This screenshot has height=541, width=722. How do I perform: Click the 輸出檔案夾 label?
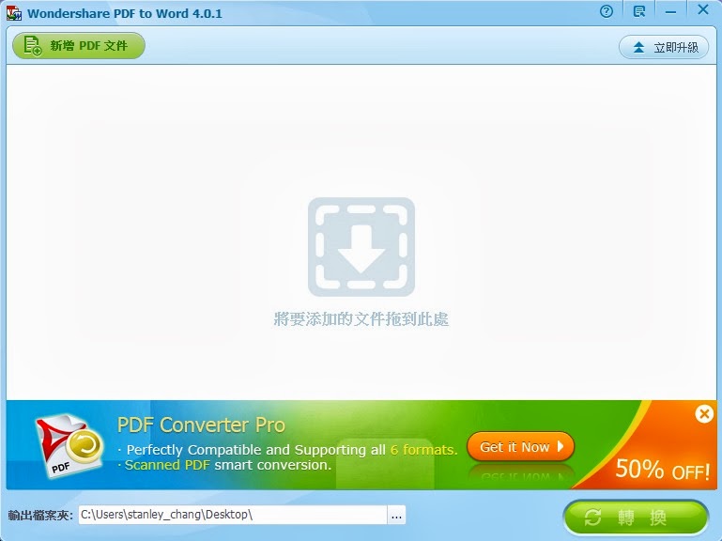point(40,516)
